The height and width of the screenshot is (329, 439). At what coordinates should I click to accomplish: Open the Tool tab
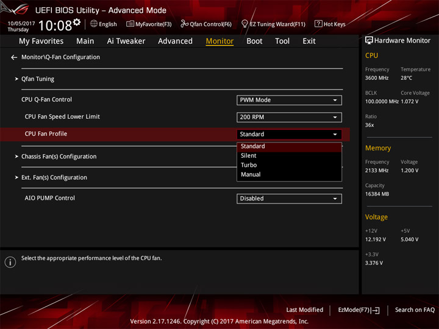(x=282, y=41)
